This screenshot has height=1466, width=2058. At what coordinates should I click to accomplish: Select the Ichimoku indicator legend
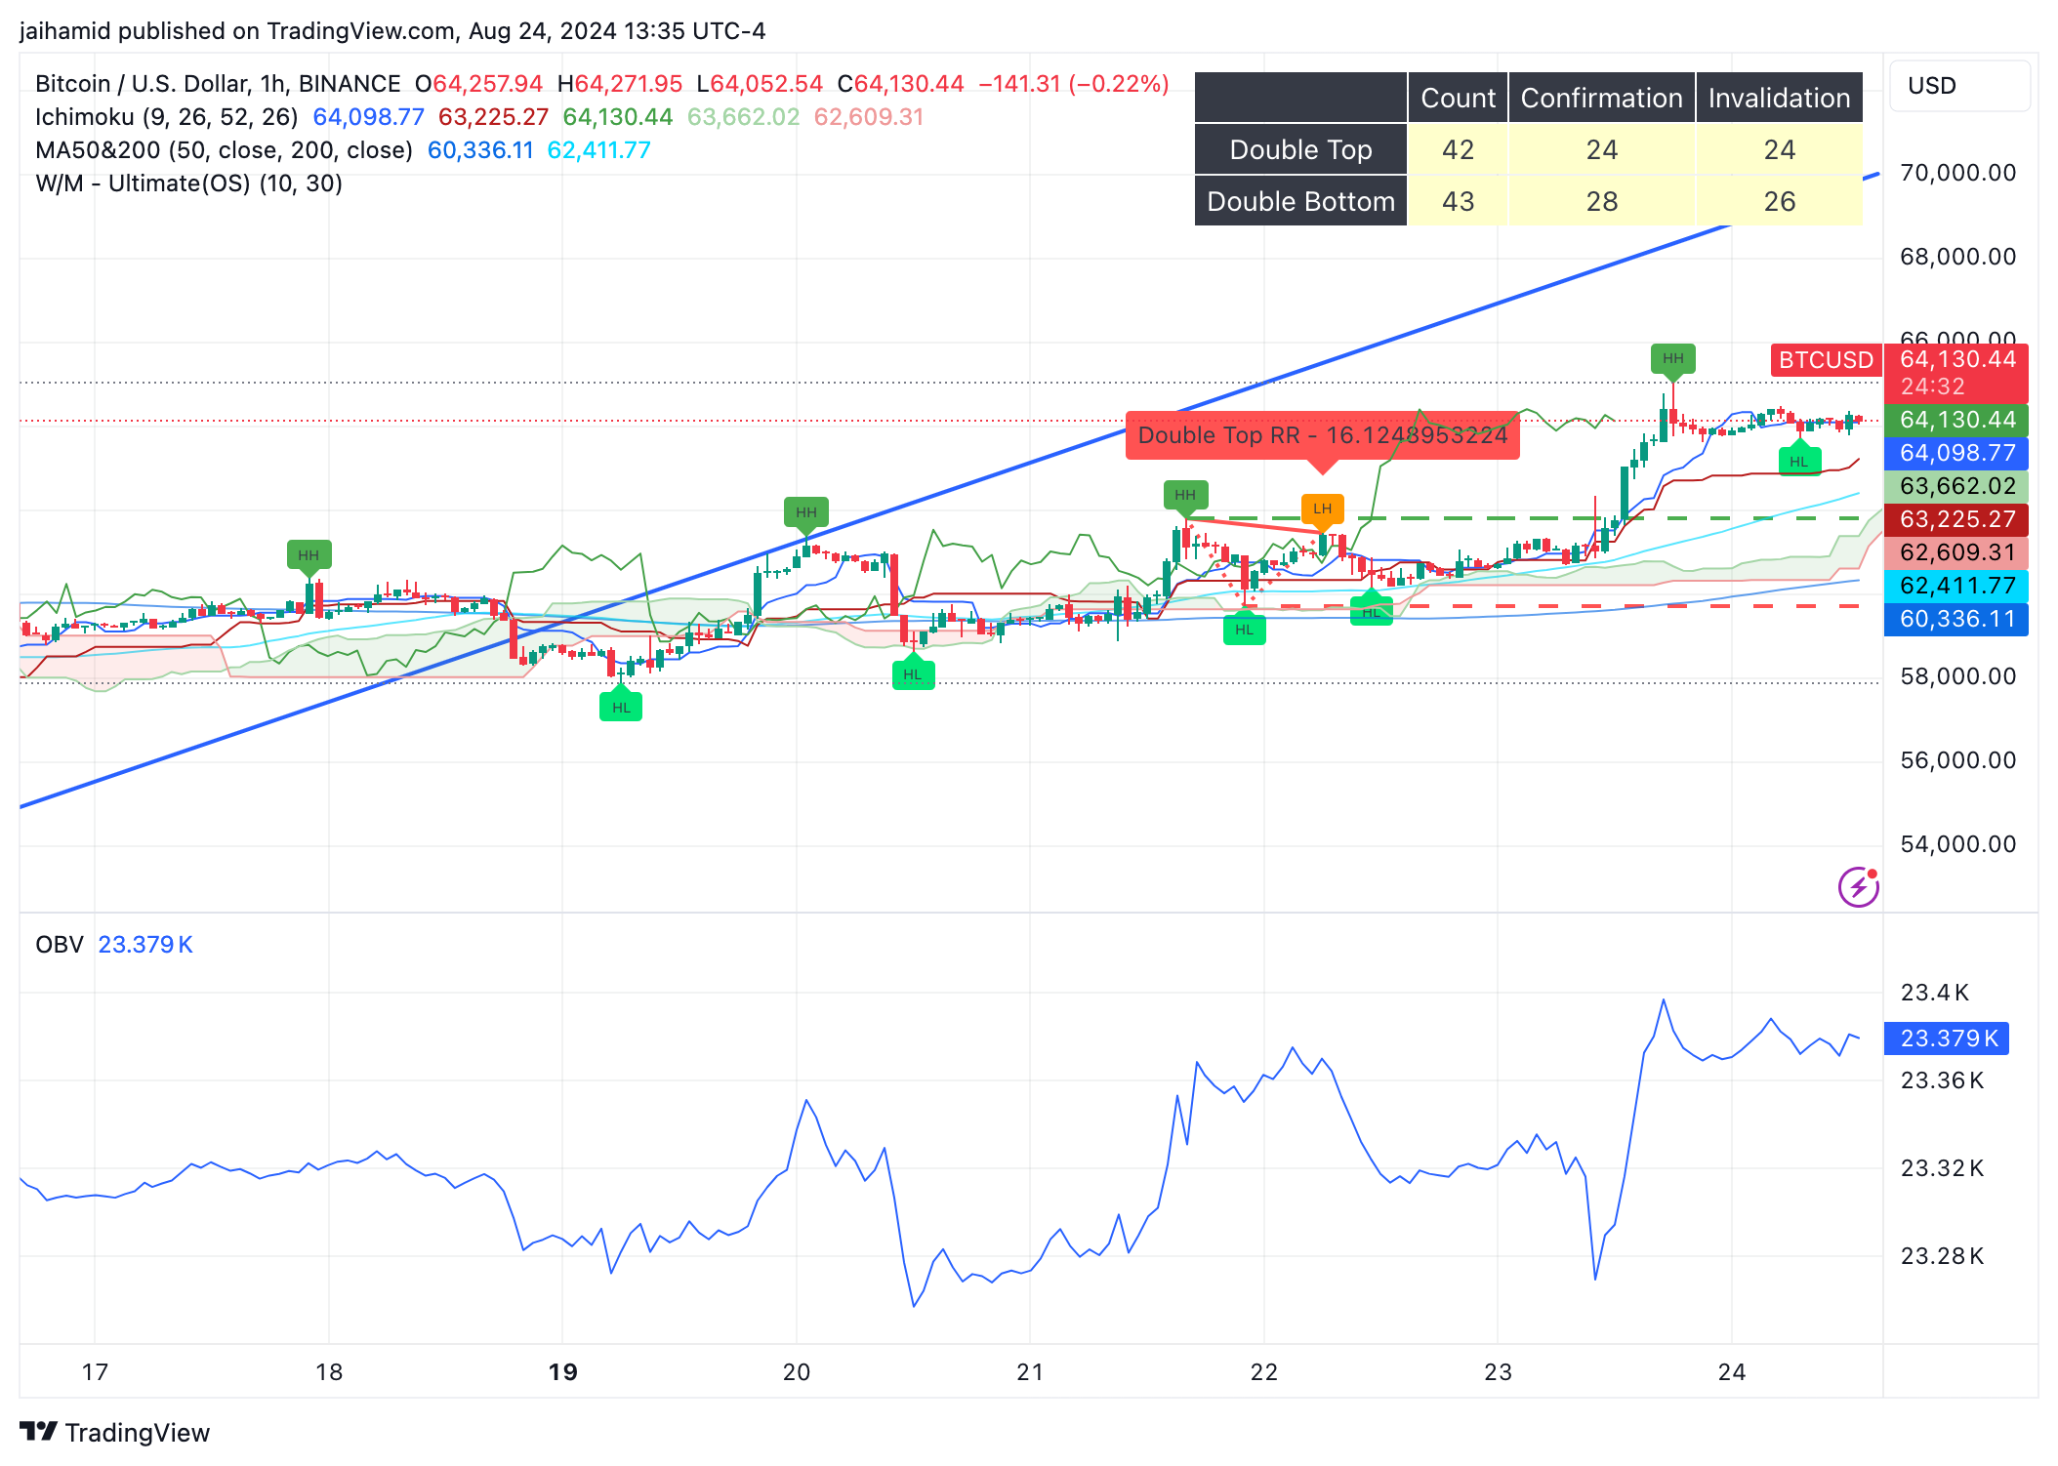[166, 117]
